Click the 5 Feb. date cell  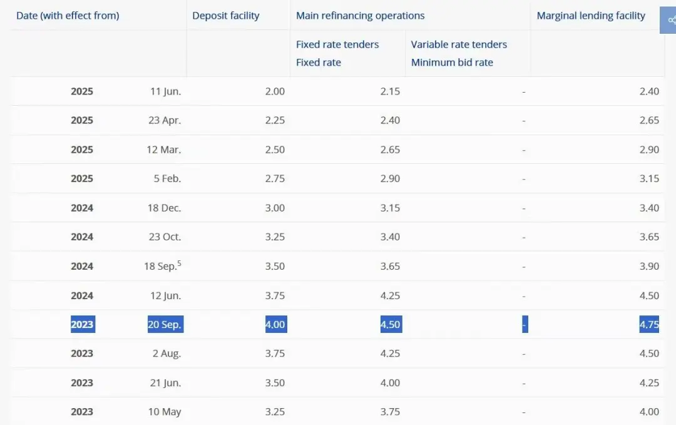pyautogui.click(x=167, y=178)
